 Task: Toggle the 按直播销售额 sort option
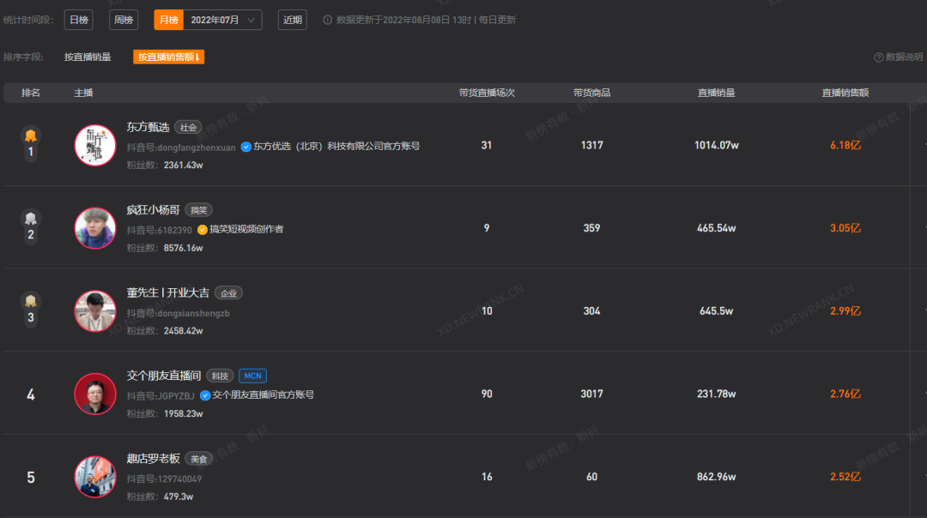[x=168, y=57]
